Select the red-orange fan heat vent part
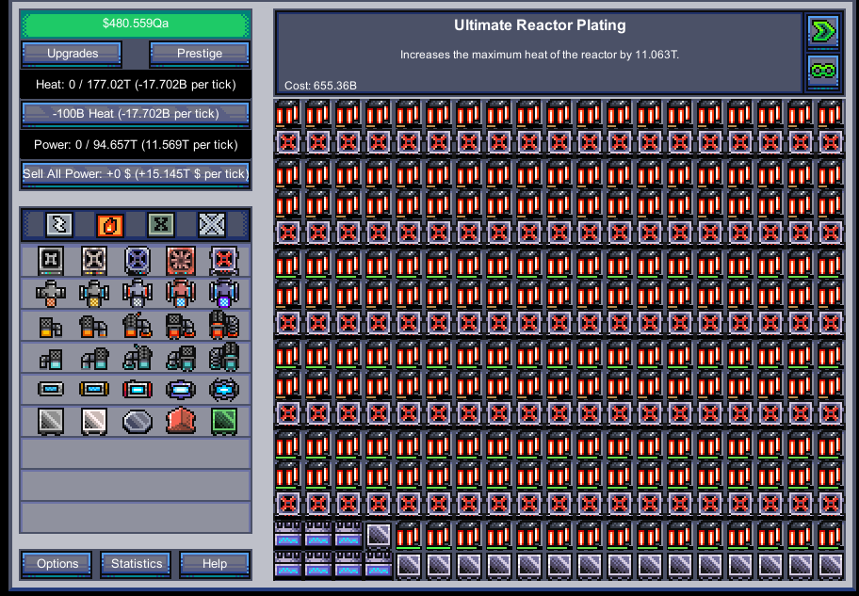Image resolution: width=859 pixels, height=596 pixels. point(180,260)
